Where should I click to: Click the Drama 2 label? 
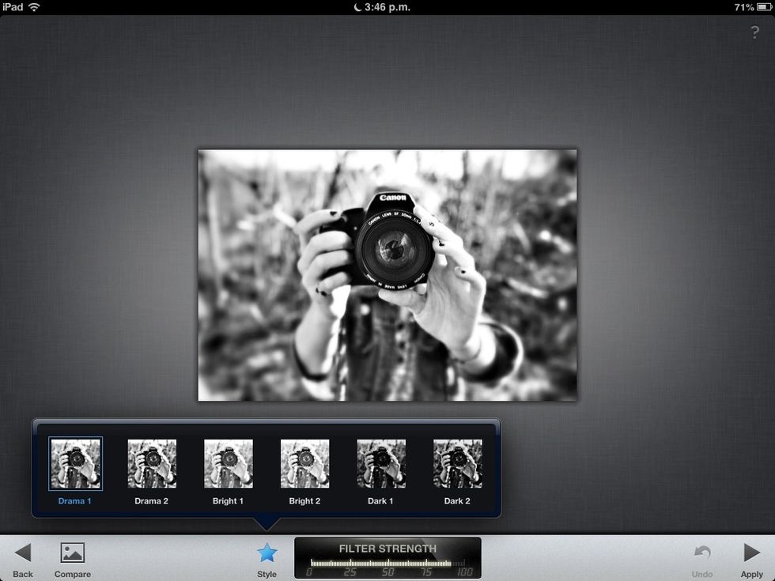(151, 501)
